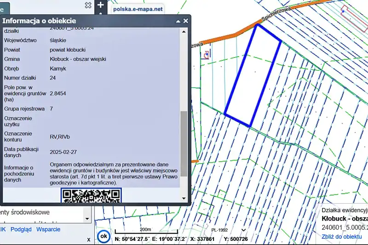
Task: Collapse the Informacja o obiekcie panel
Action: (178, 21)
